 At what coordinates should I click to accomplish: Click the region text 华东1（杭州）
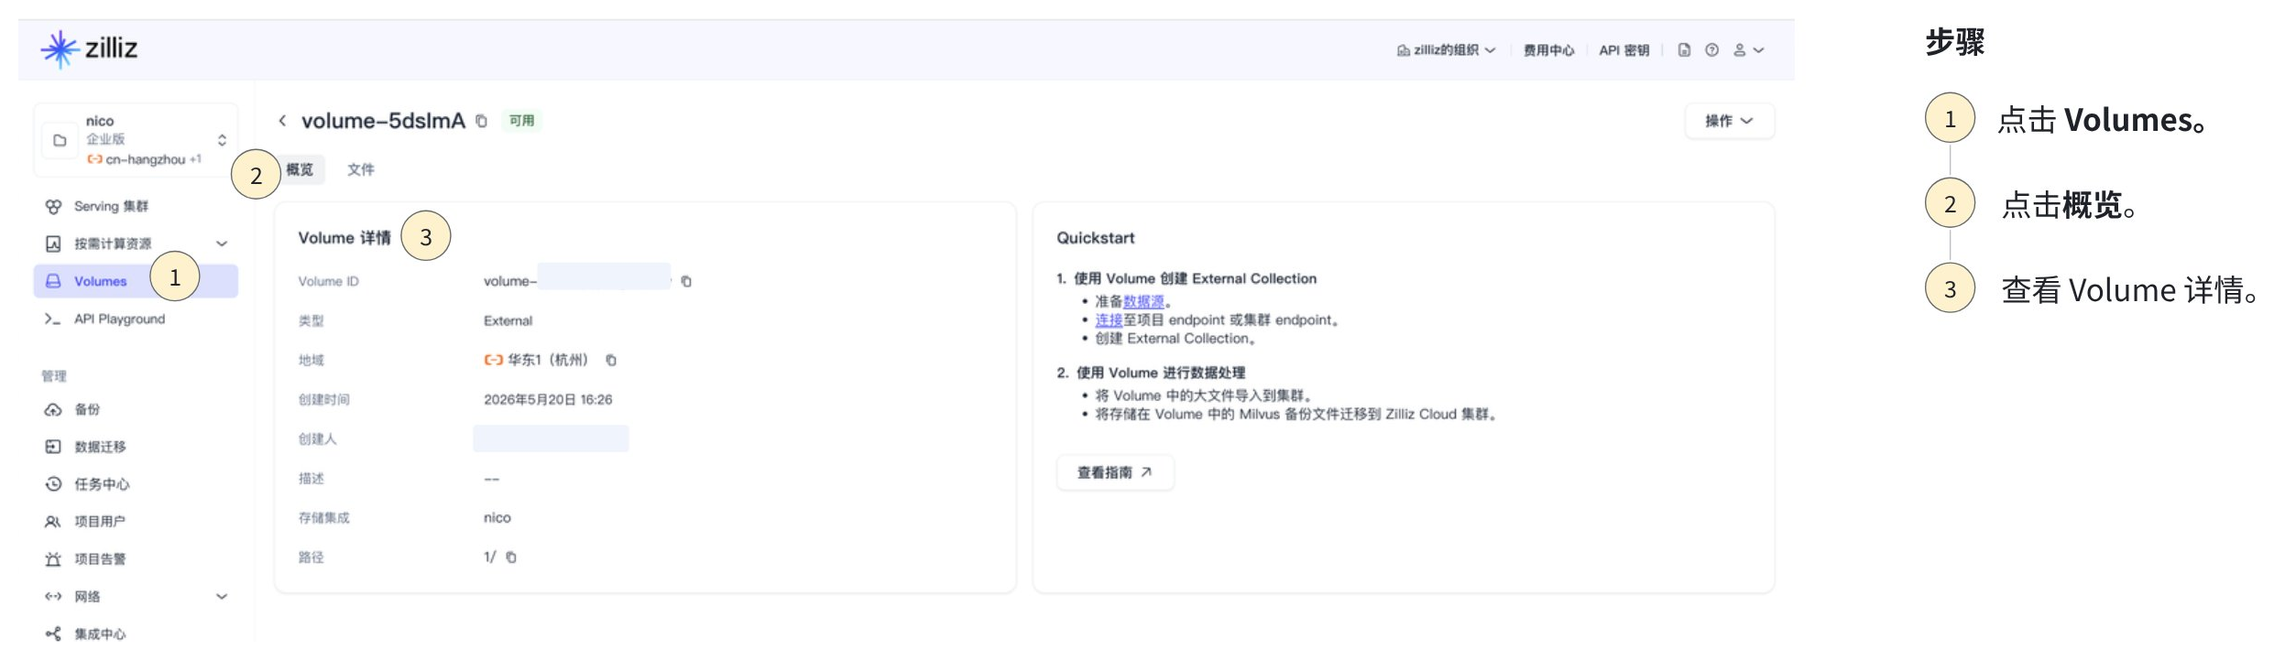(547, 360)
